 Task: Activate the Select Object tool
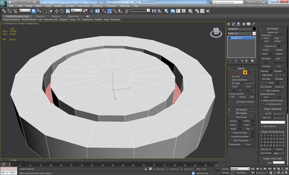pyautogui.click(x=33, y=11)
